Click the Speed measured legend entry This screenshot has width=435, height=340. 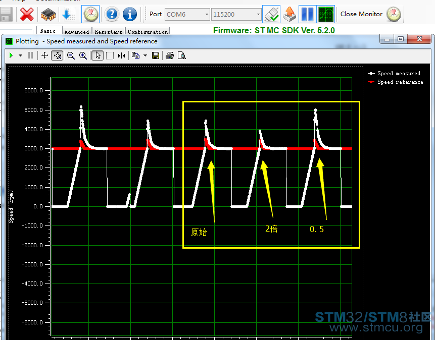pyautogui.click(x=394, y=74)
